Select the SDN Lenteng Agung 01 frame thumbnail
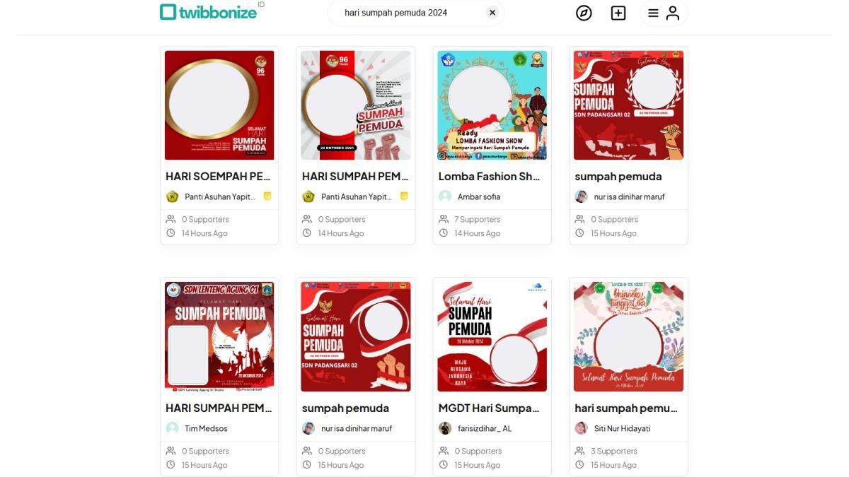 click(x=219, y=337)
